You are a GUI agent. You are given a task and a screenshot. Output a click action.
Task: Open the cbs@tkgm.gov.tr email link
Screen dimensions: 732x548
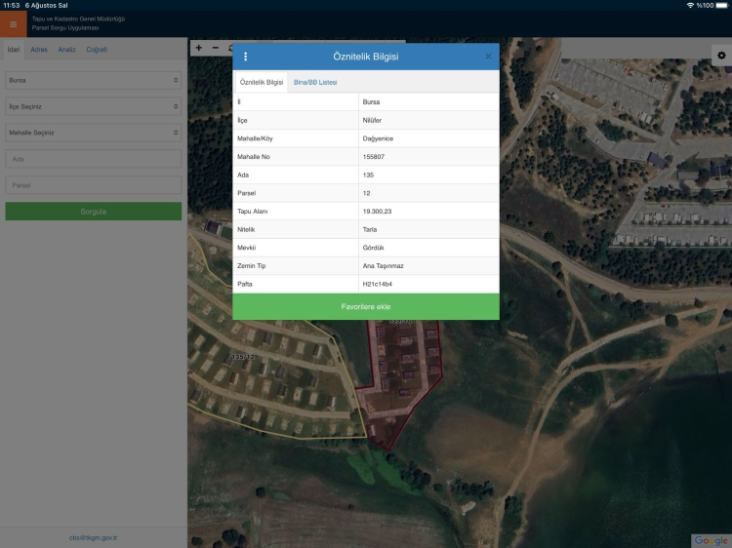click(93, 537)
